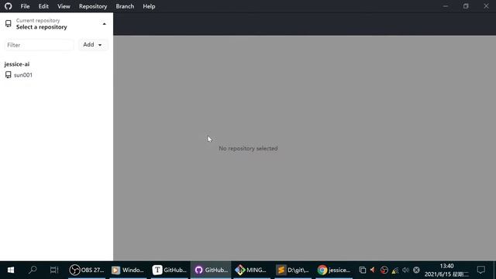Screen dimensions: 496x279
Task: Open the Windows notification center
Action: coord(481,270)
